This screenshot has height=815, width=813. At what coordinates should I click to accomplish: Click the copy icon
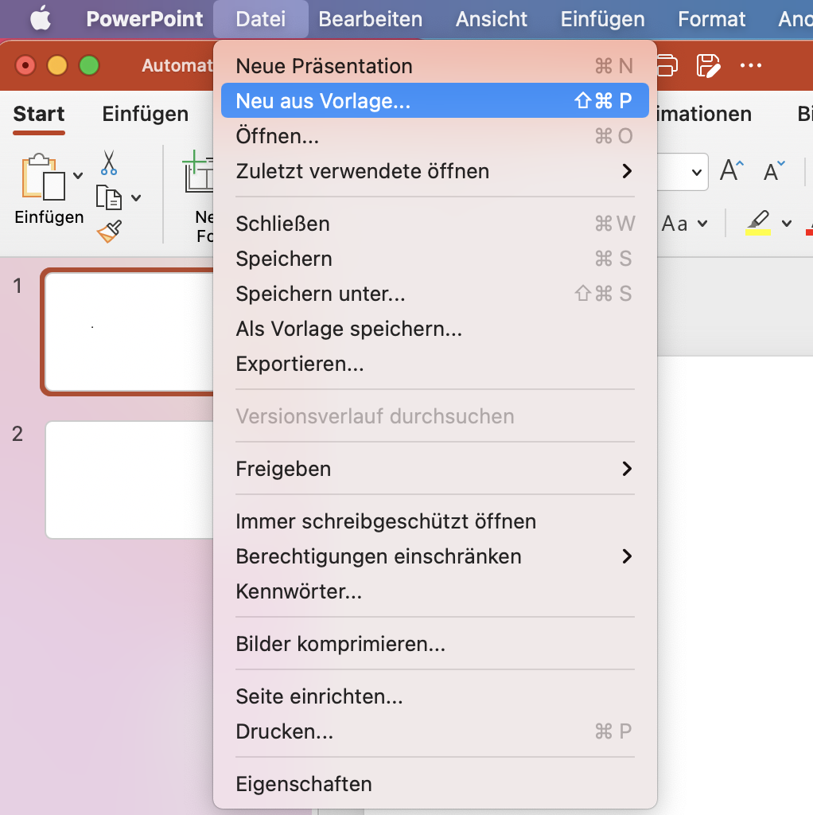click(108, 197)
